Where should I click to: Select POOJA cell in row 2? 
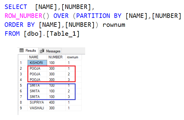[37, 68]
